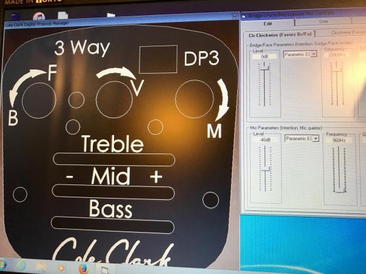Click the Mic knob labeled M

click(195, 99)
